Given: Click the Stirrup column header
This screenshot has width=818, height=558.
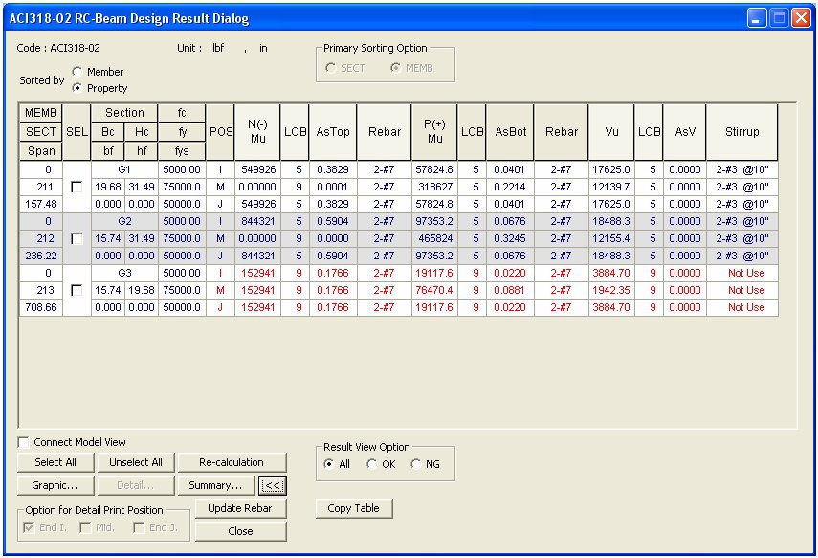Looking at the screenshot, I should click(x=741, y=132).
